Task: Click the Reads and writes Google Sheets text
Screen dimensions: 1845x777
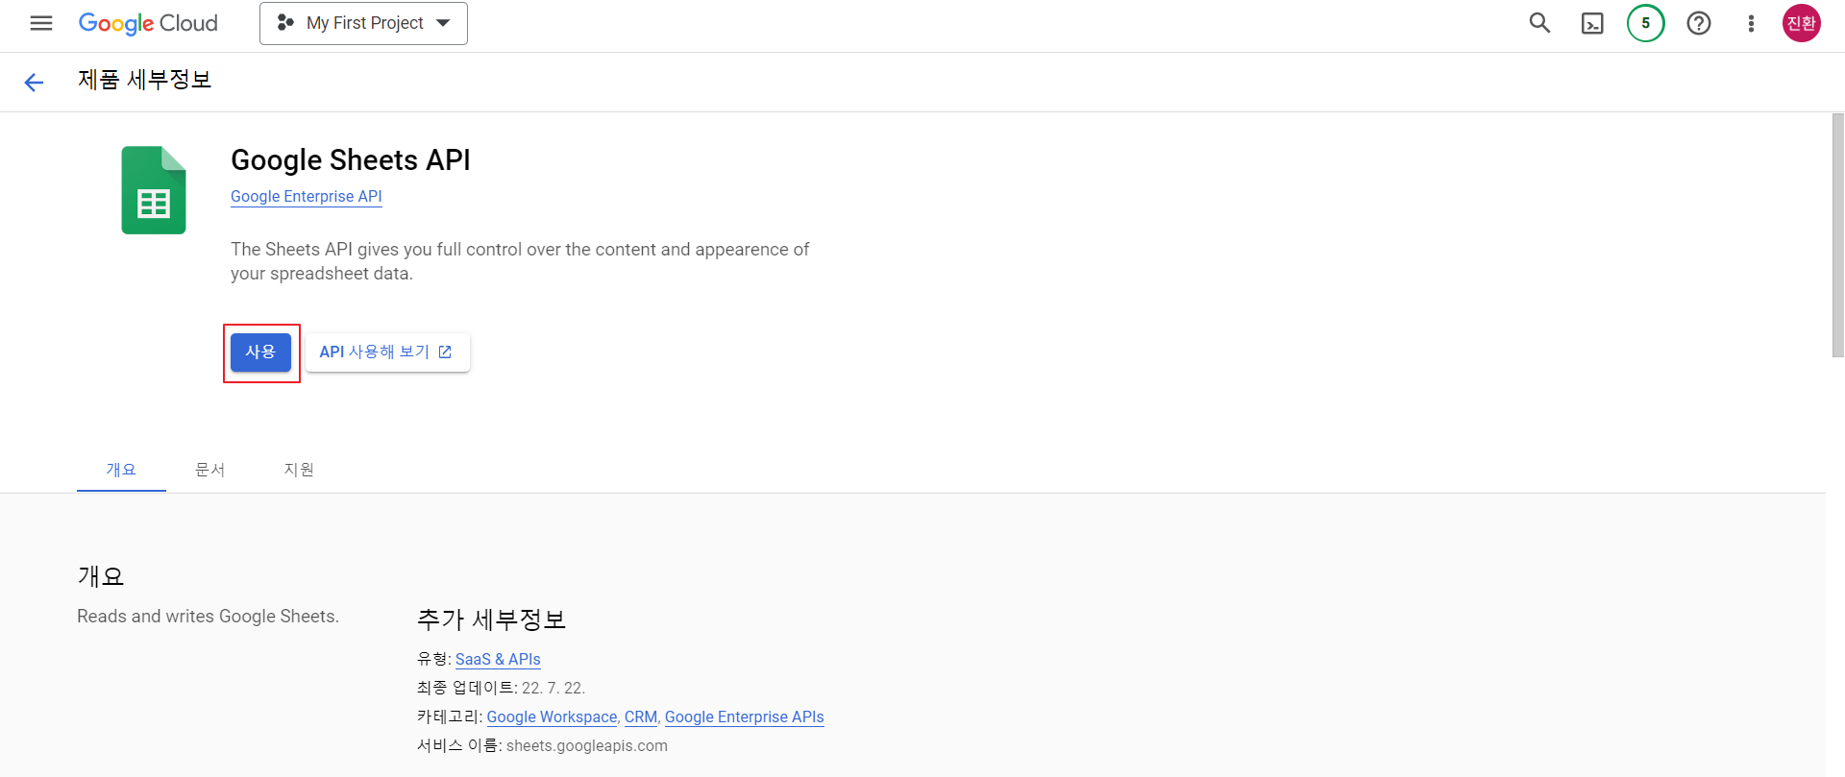Action: point(209,617)
